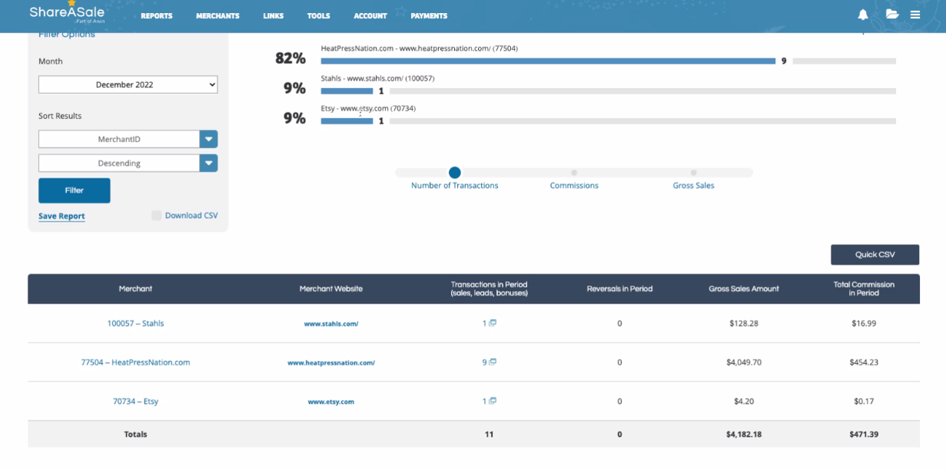The height and width of the screenshot is (469, 946).
Task: Click the $16.99 commission value
Action: pyautogui.click(x=864, y=324)
